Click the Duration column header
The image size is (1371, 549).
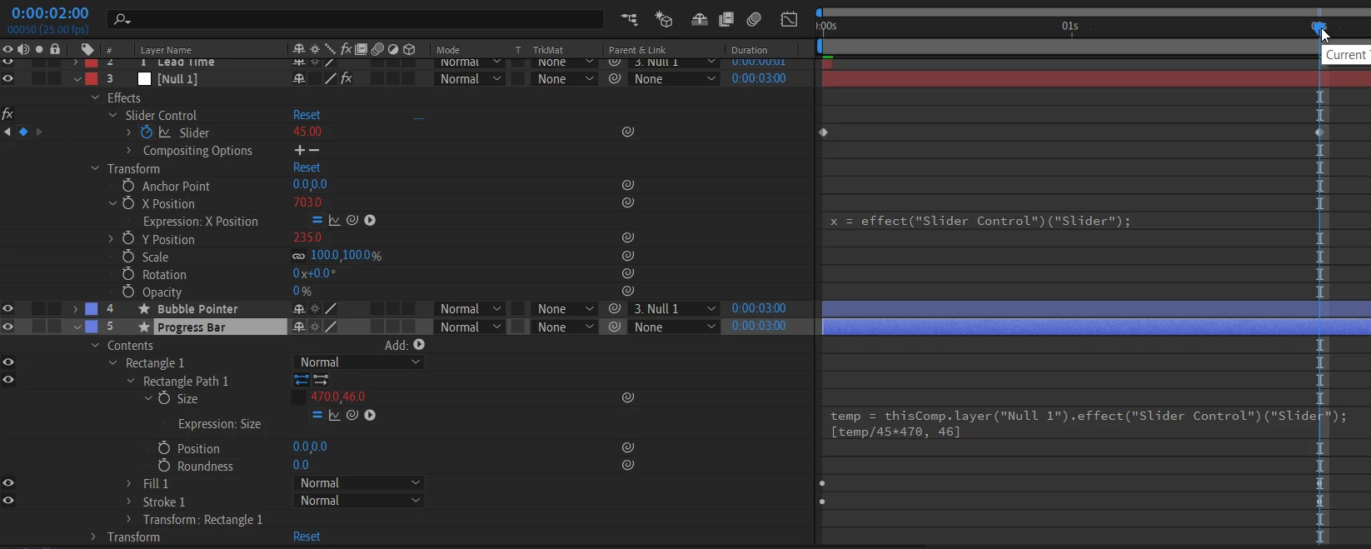(x=749, y=50)
